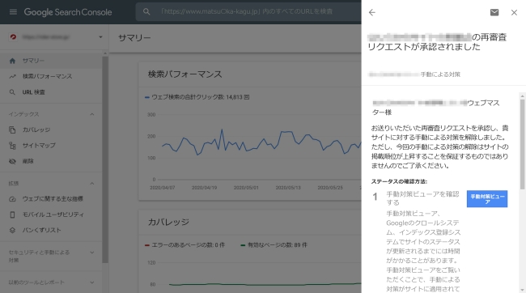Collapse the インデックス section chevron
Viewport: 526px width, 293px height.
[92, 114]
